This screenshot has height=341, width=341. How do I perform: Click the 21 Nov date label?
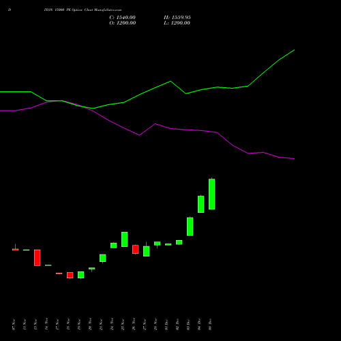point(101,325)
